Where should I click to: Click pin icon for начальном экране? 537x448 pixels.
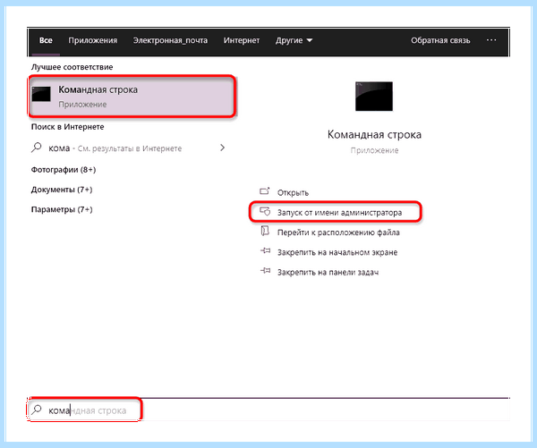[265, 251]
